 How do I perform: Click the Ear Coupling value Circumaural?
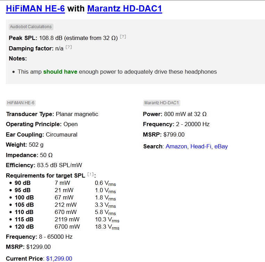(x=61, y=134)
